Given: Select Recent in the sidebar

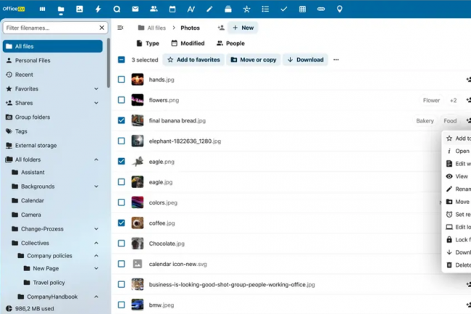Looking at the screenshot, I should 24,75.
